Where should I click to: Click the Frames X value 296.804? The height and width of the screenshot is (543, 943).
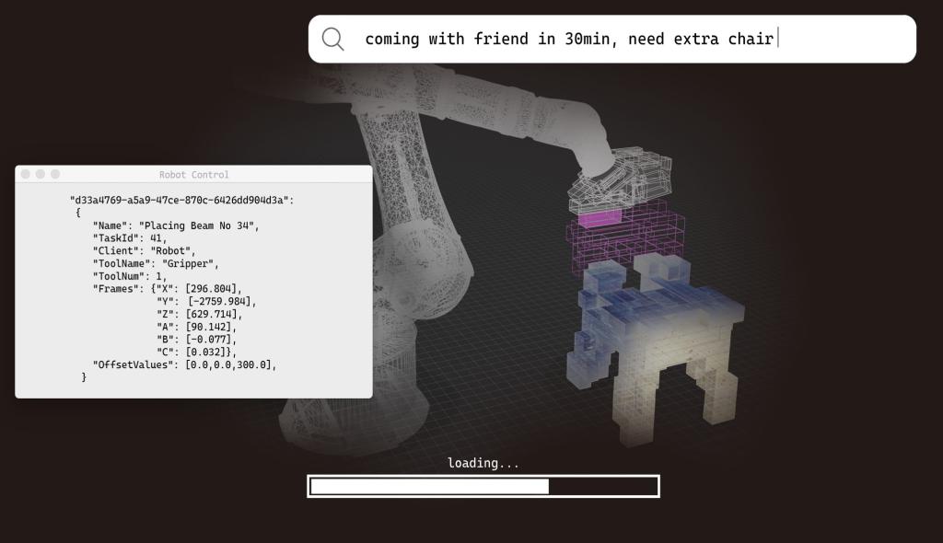tap(213, 289)
